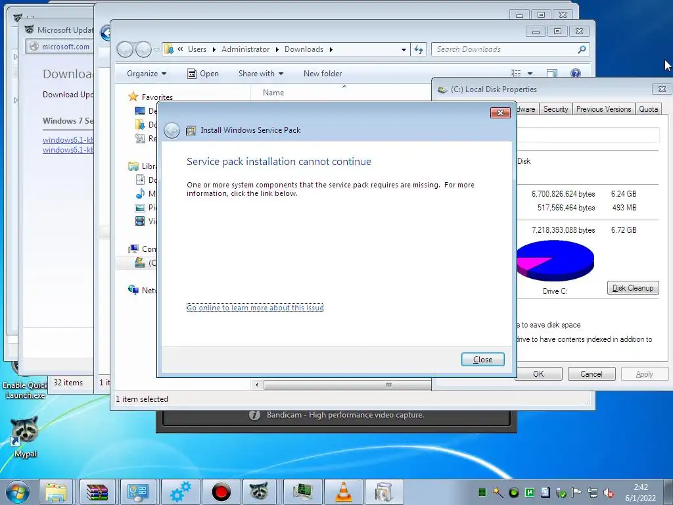Viewport: 673px width, 505px height.
Task: Open the system monitor taskbar icon
Action: (x=303, y=493)
